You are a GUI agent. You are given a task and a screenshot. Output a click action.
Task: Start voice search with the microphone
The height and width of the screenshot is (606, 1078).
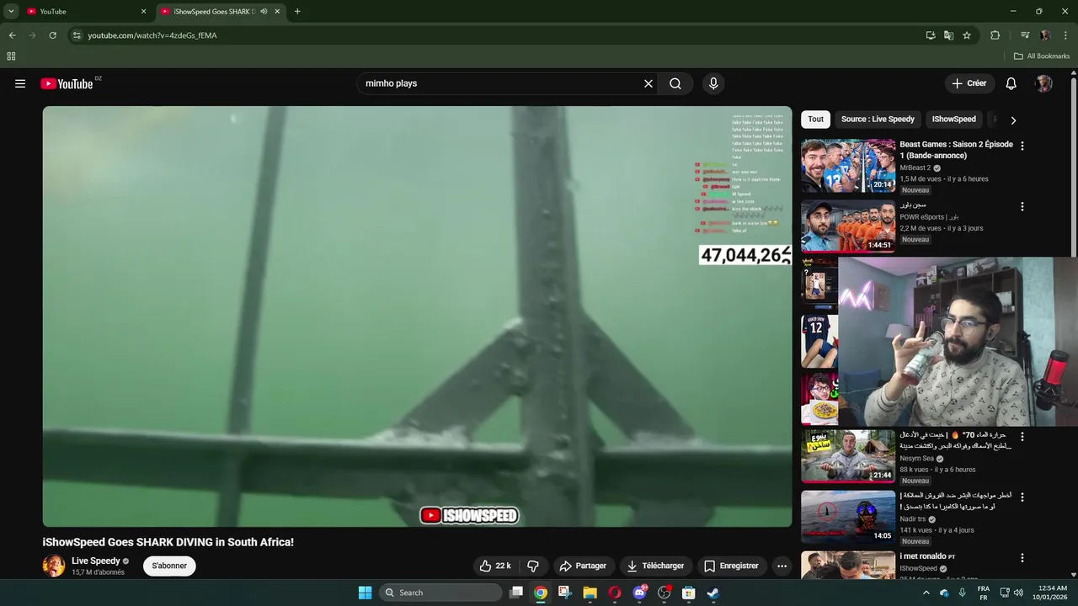(713, 83)
